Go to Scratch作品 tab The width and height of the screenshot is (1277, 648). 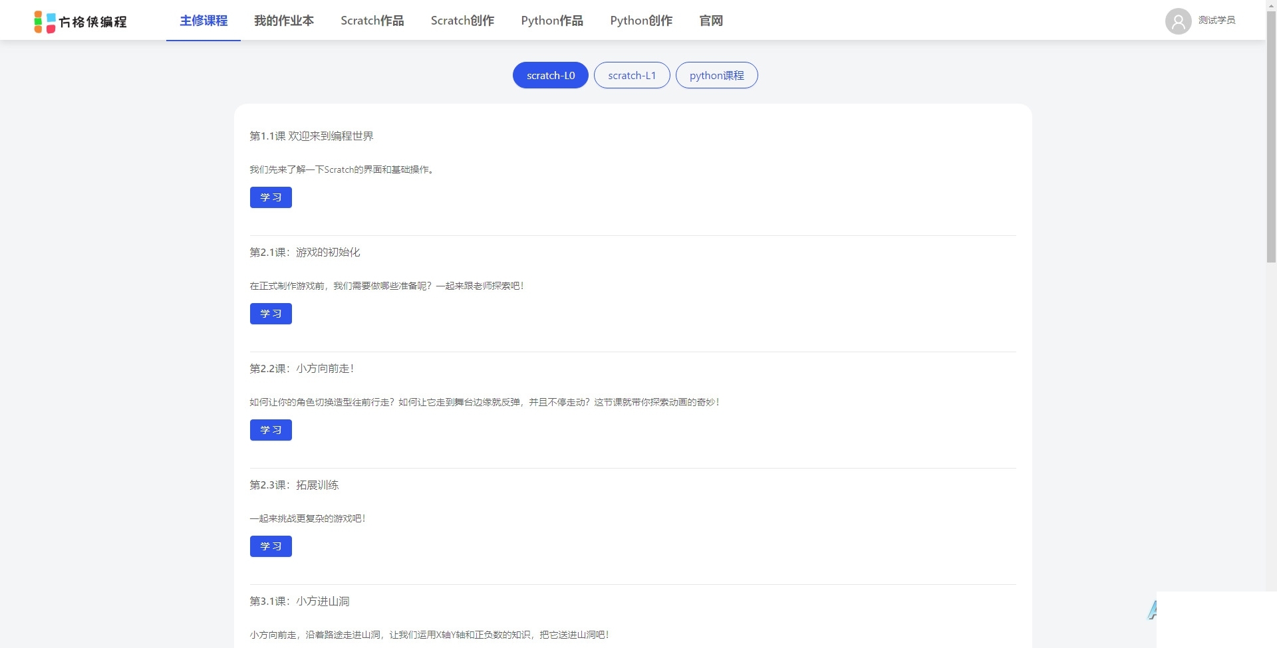pos(372,21)
